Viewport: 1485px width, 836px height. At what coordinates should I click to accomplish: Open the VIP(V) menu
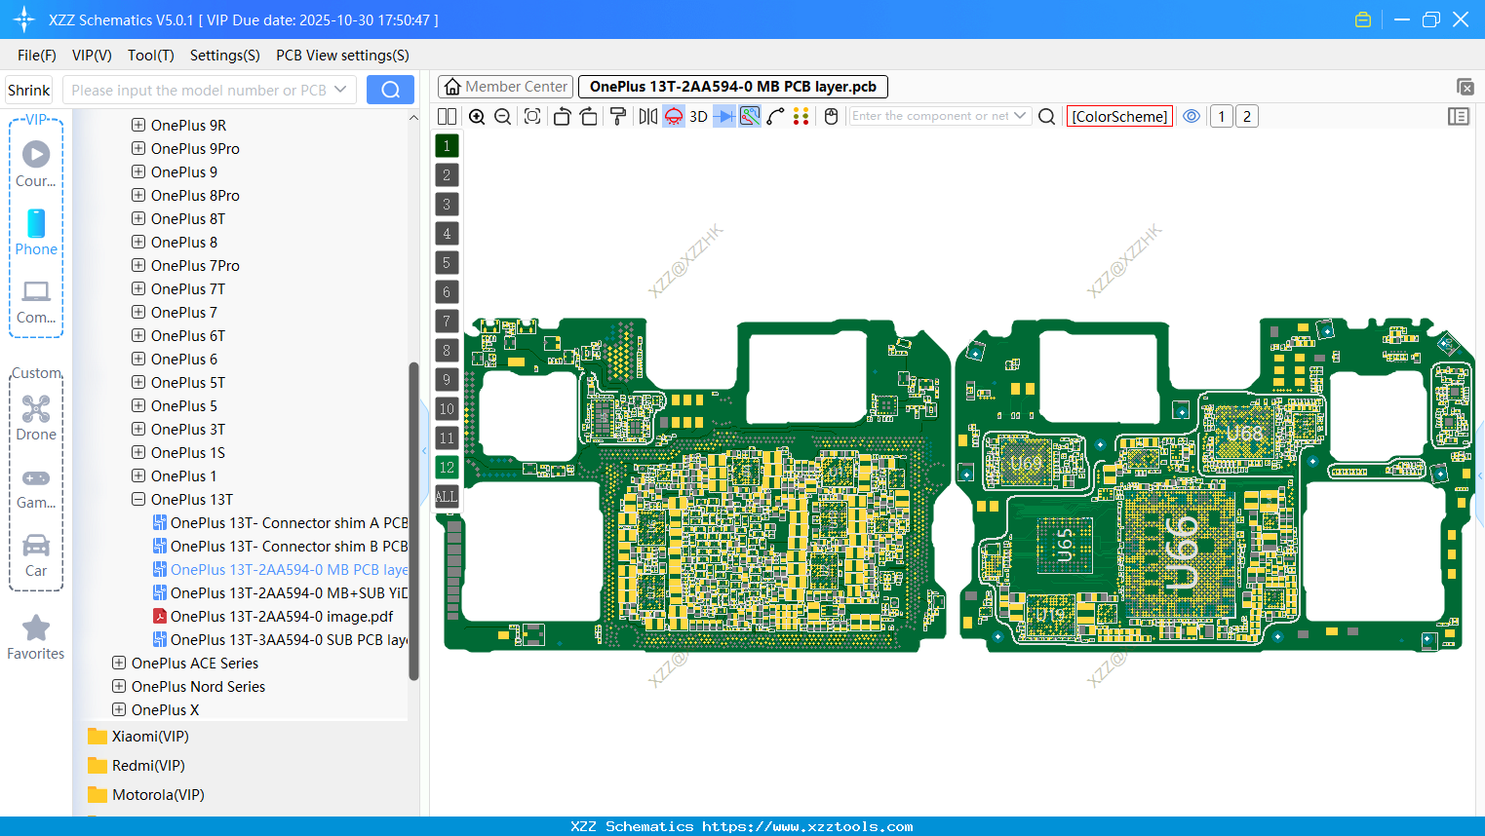point(92,56)
